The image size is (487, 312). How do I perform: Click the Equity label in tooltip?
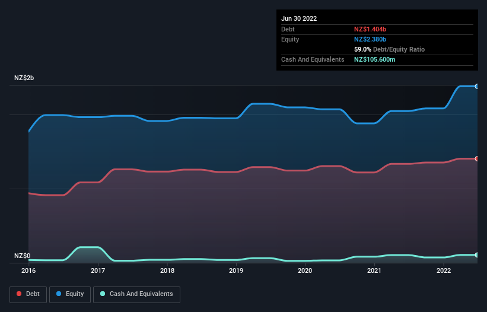(290, 39)
